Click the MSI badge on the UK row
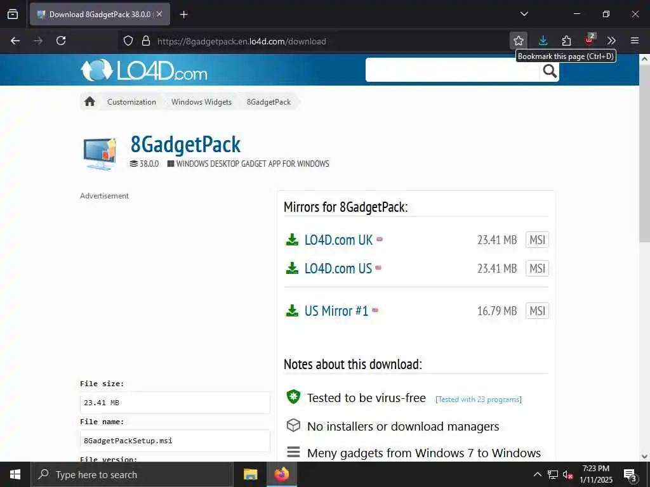The height and width of the screenshot is (487, 650). [537, 240]
